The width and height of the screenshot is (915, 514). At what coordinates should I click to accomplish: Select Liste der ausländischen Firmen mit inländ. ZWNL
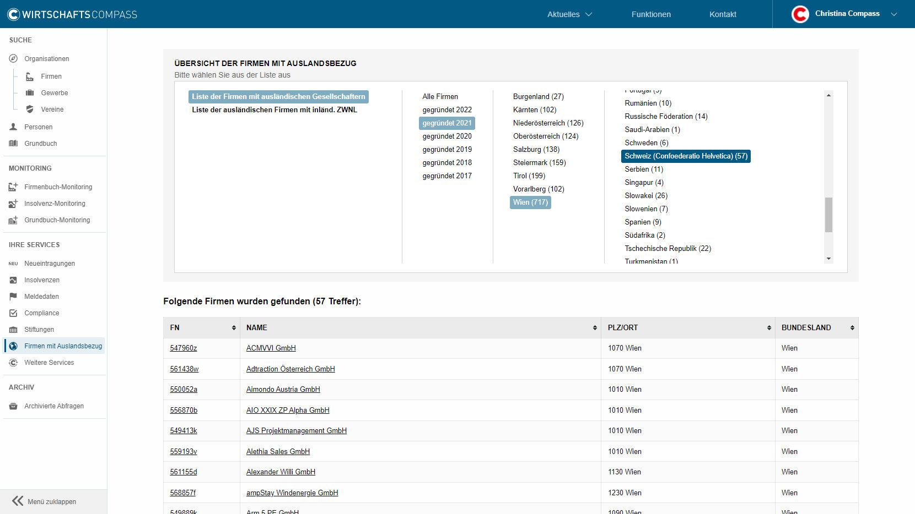coord(274,110)
